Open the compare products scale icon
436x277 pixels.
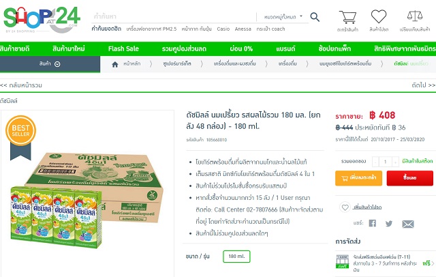[415, 16]
